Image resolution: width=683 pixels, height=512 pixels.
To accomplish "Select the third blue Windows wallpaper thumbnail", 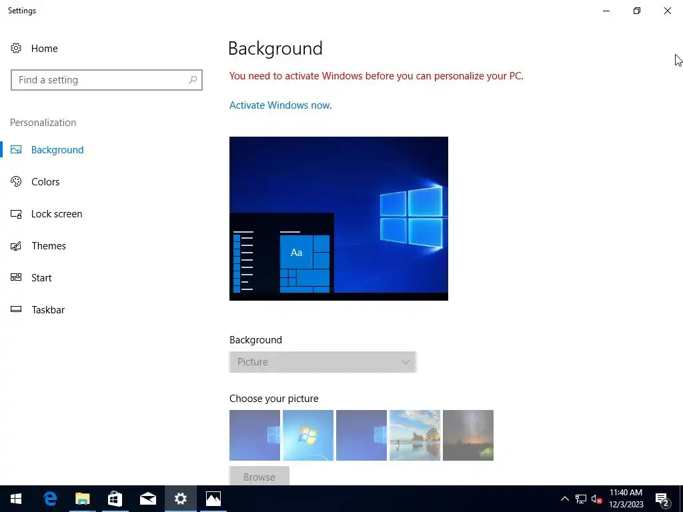I will click(362, 435).
